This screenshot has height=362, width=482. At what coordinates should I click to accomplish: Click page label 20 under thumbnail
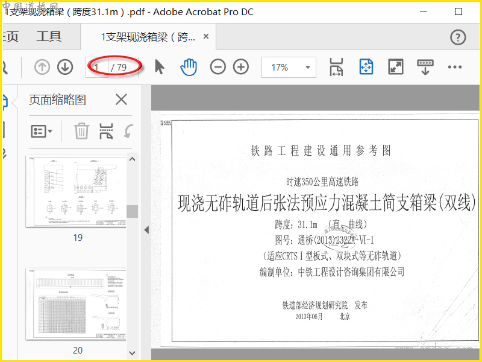[x=78, y=350]
